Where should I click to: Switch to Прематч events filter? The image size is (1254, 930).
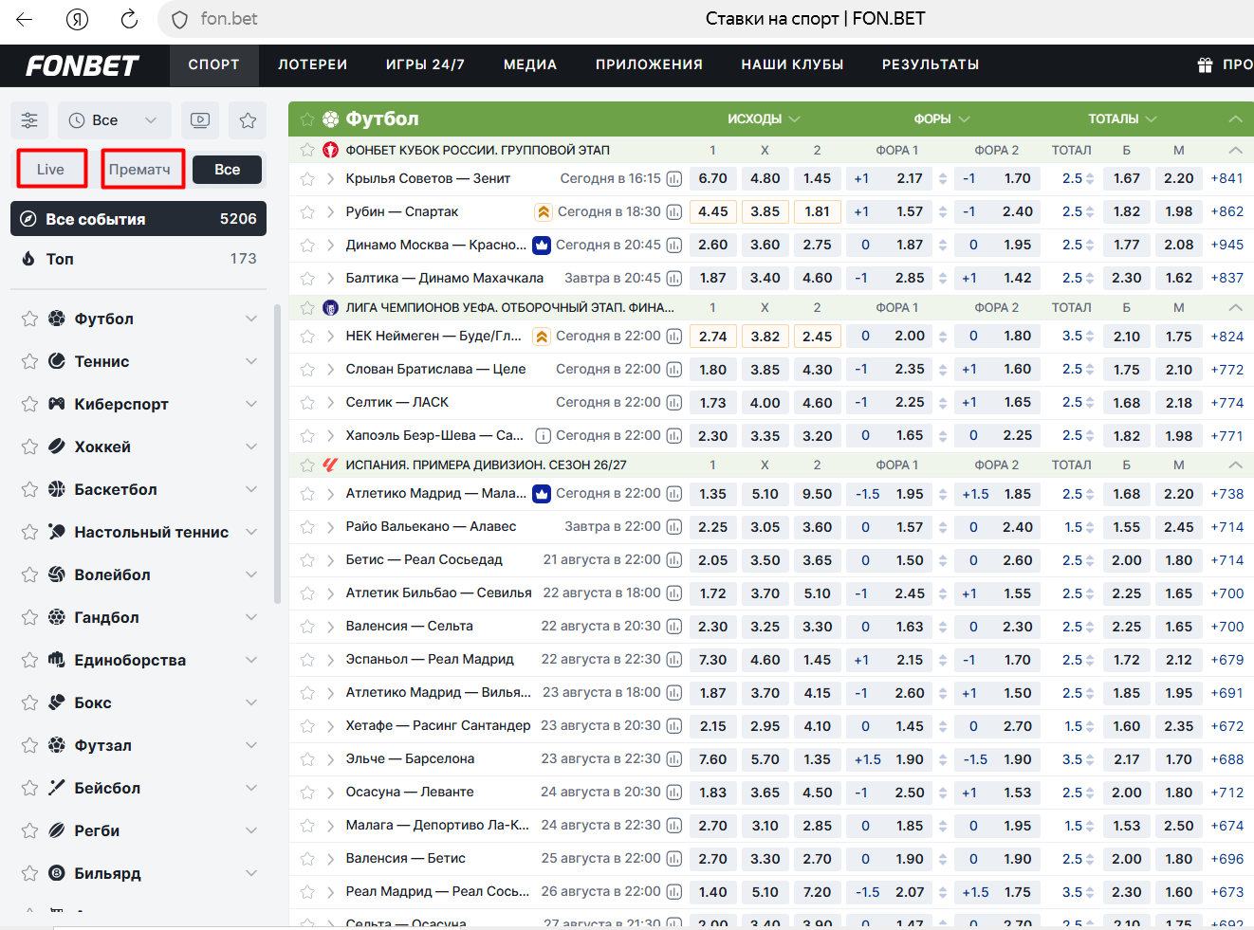(x=140, y=170)
